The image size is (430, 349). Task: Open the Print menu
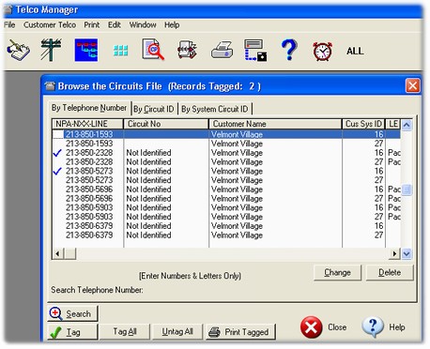(91, 24)
